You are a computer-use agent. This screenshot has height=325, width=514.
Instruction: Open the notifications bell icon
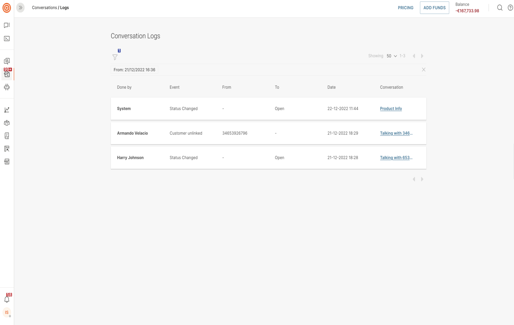pyautogui.click(x=7, y=299)
